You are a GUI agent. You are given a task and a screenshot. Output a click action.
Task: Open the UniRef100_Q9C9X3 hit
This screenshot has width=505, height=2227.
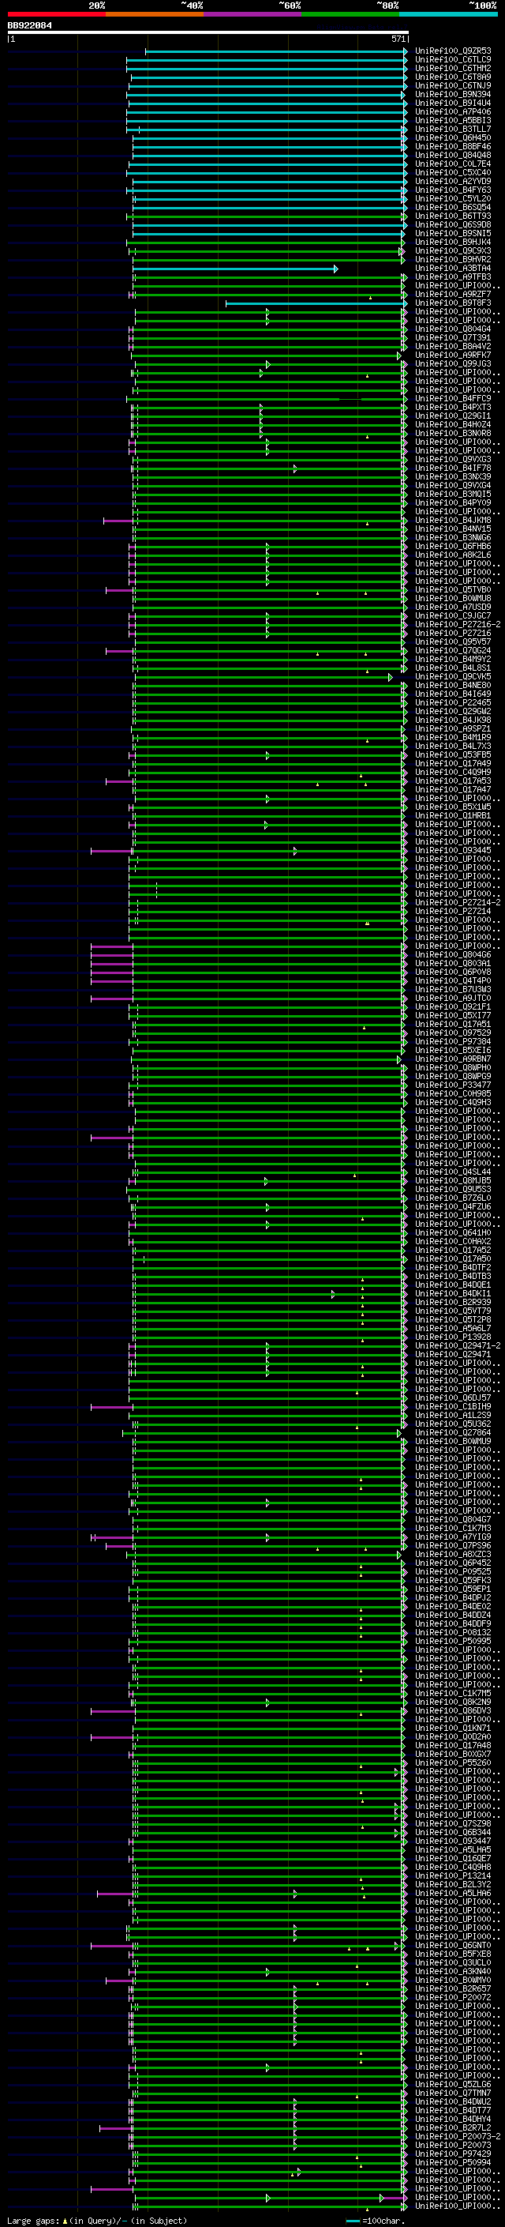tap(453, 251)
